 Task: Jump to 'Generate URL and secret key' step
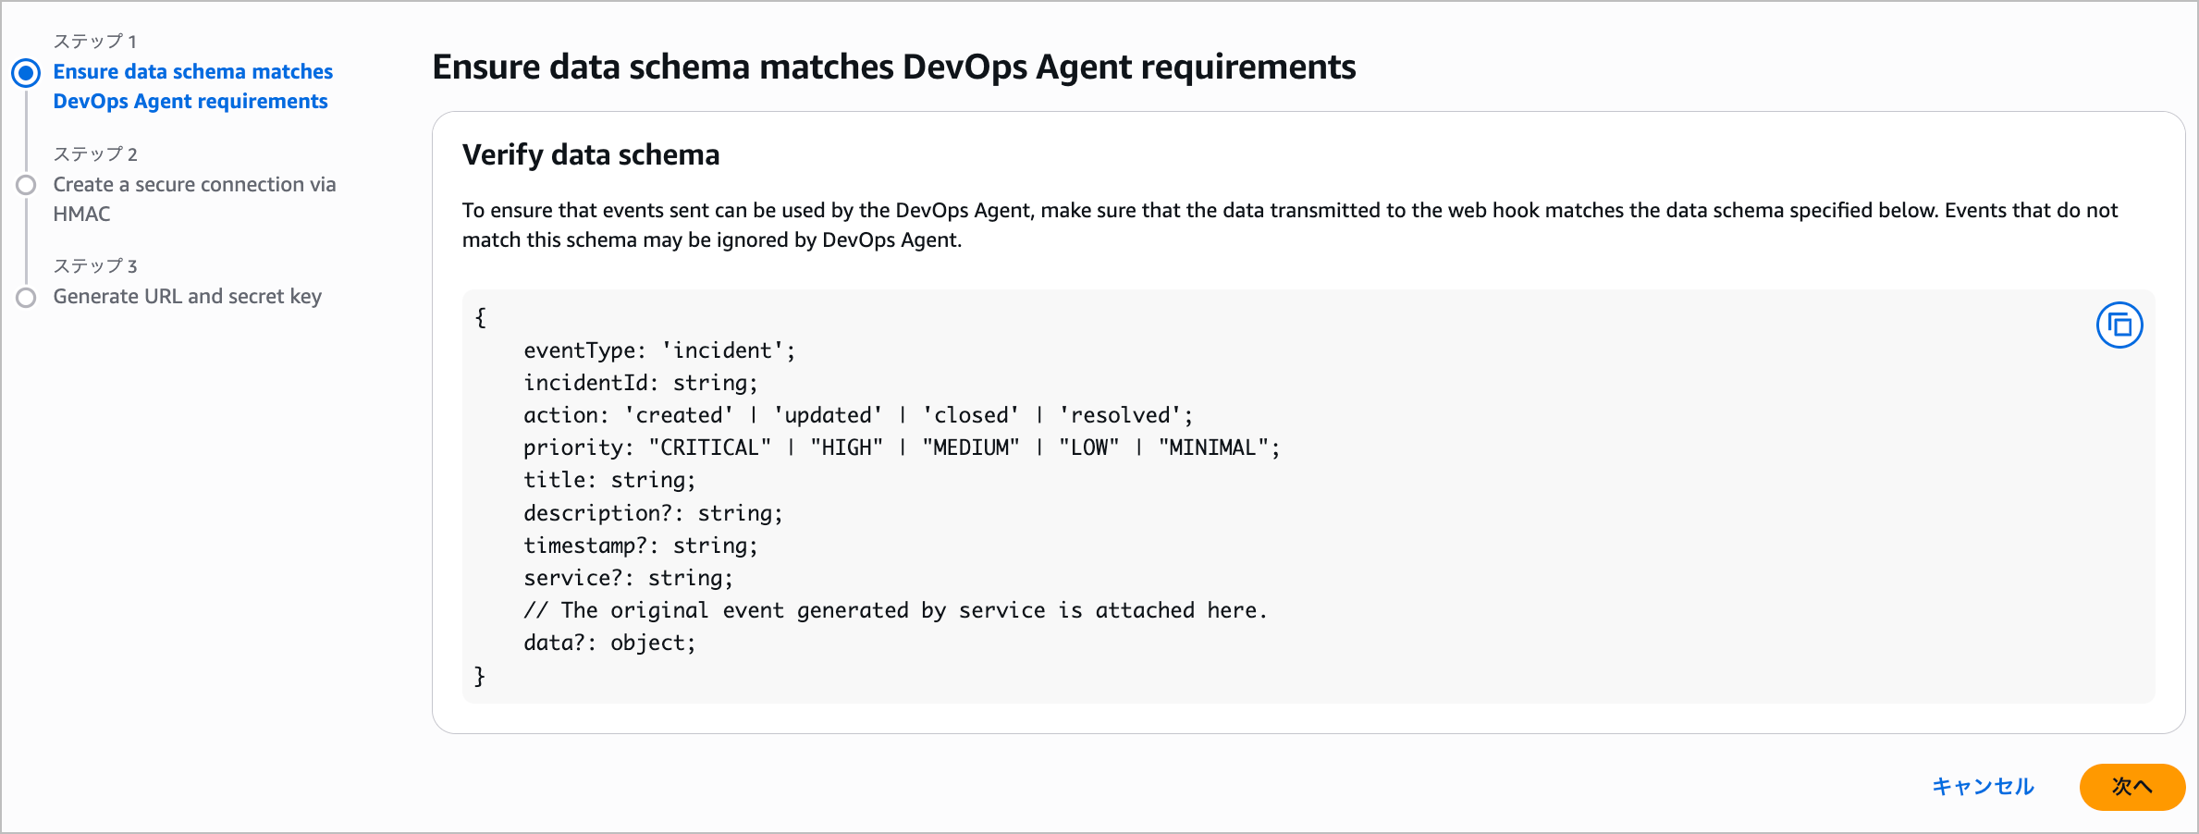187,297
